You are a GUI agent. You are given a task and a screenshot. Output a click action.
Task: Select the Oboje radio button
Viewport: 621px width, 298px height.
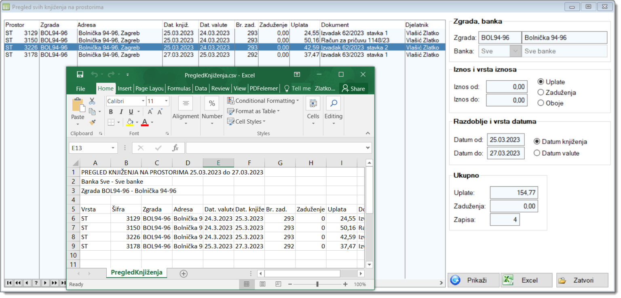coord(541,103)
